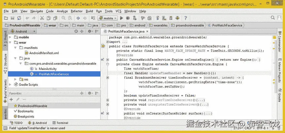The width and height of the screenshot is (285, 133).
Task: Open the 6: Android tool window
Action: coord(38,123)
